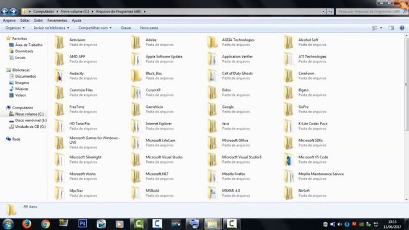Select the Microsoft VS Code folder icon
Image resolution: width=409 pixels, height=230 pixels.
(289, 159)
